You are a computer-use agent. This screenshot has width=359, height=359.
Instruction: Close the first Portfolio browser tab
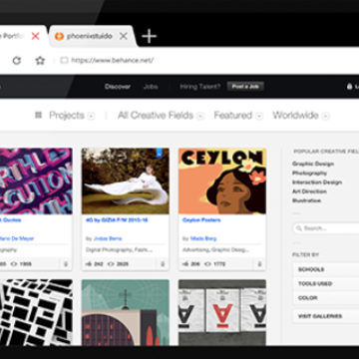click(35, 36)
